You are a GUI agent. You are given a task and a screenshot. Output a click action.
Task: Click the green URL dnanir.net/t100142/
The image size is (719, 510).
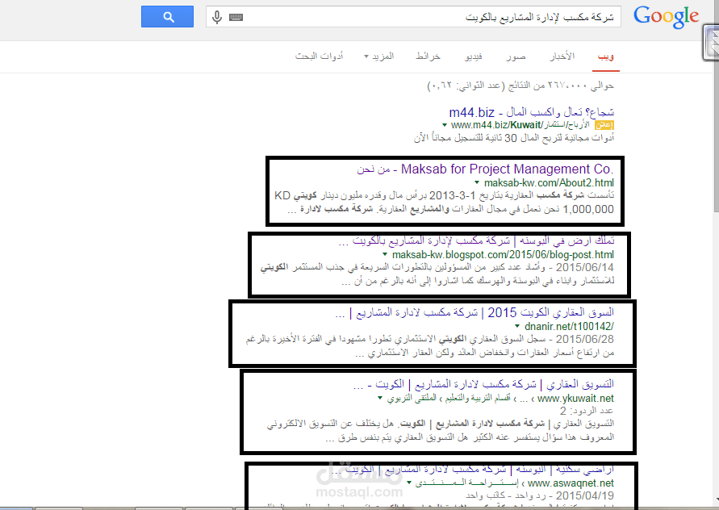(x=569, y=327)
